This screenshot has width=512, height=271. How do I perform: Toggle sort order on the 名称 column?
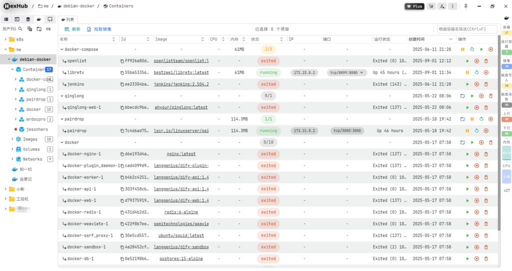[x=113, y=39]
